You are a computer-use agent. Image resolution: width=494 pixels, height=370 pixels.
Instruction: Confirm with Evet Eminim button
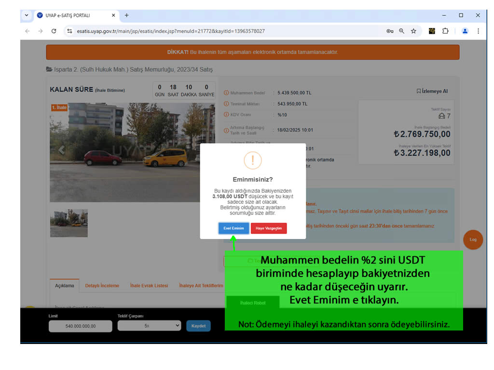point(234,228)
